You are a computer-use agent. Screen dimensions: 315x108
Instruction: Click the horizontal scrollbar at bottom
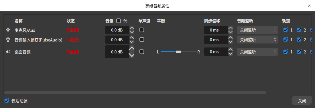(x=135, y=93)
